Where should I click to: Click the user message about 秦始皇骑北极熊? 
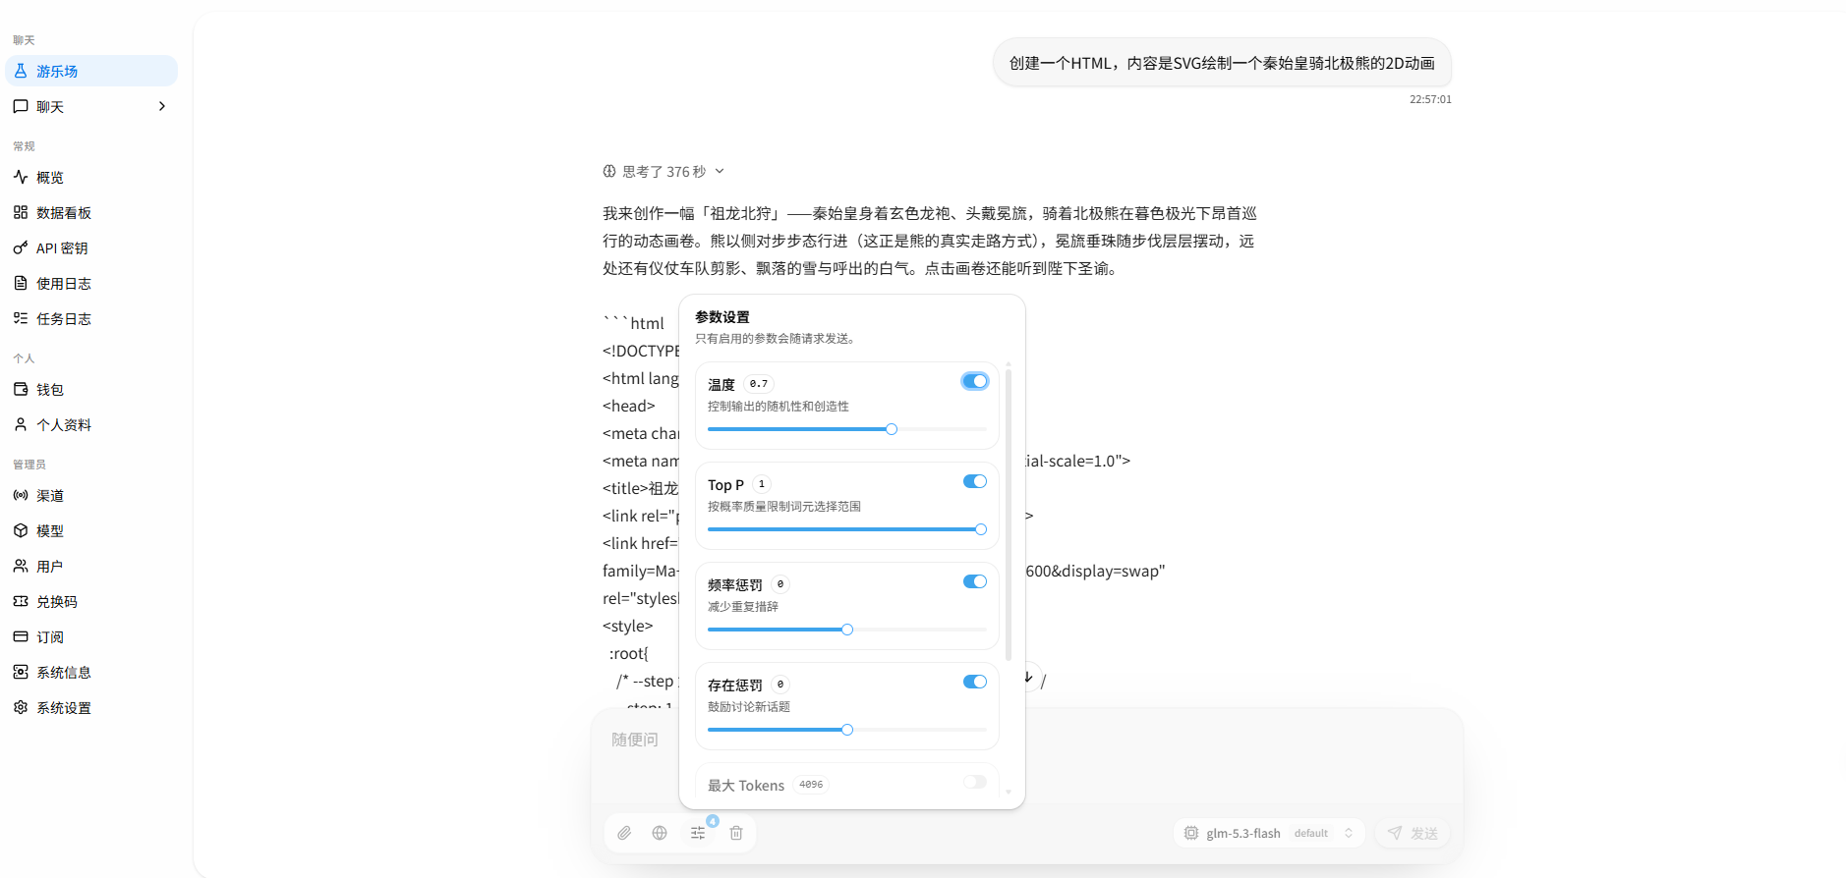click(x=1222, y=63)
